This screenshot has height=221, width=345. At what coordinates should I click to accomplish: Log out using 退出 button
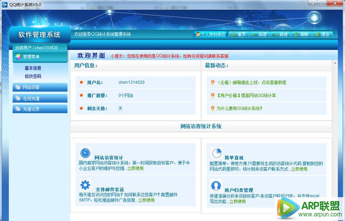point(322,35)
